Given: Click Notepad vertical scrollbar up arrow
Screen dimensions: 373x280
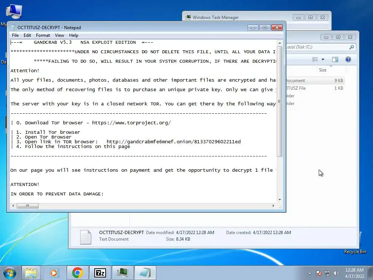Looking at the screenshot, I should click(280, 43).
